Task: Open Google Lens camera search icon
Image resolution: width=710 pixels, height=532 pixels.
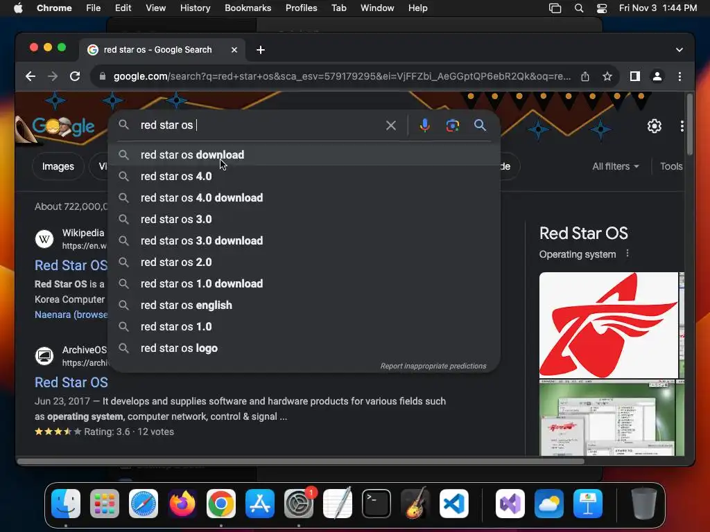Action: pos(452,125)
